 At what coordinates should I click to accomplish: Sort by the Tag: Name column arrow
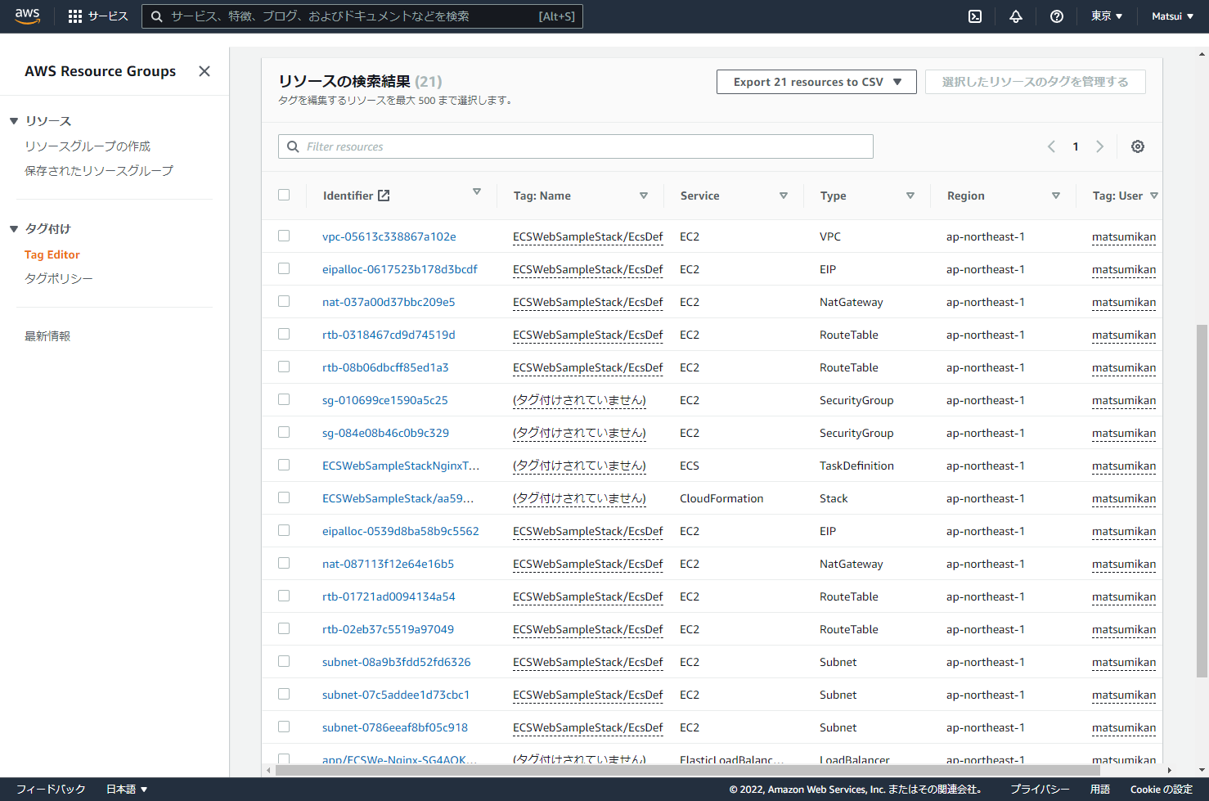[x=644, y=196]
